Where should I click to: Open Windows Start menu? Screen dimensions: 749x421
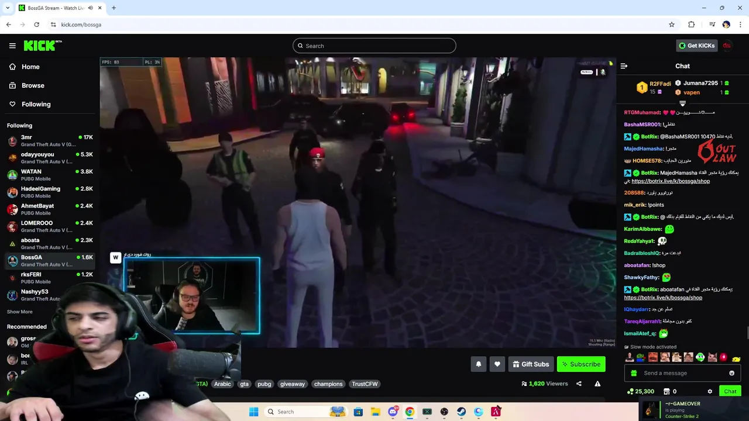tap(253, 412)
